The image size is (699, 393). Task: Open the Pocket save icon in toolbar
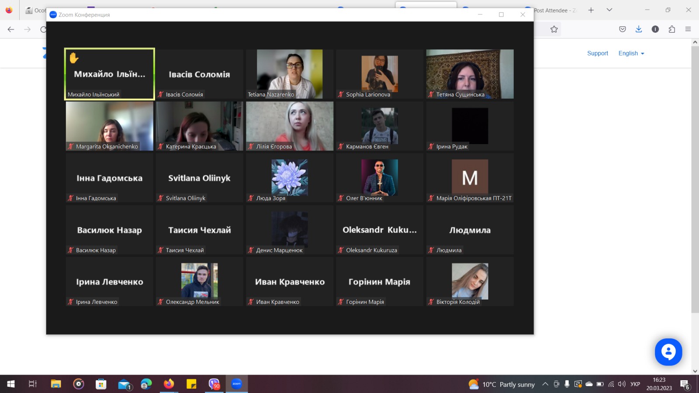pos(623,29)
